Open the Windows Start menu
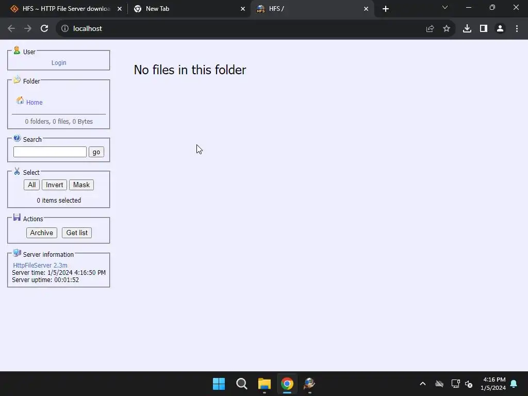This screenshot has height=396, width=528. coord(219,384)
